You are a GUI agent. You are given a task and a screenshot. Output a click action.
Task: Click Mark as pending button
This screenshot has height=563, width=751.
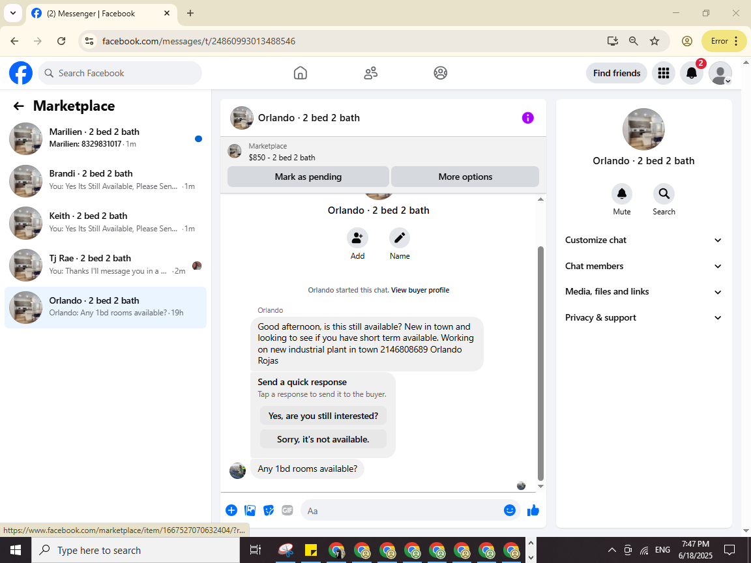[x=308, y=177]
